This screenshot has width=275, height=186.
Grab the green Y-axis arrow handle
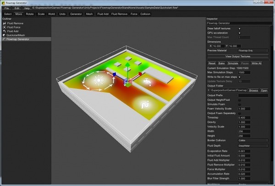pos(128,65)
